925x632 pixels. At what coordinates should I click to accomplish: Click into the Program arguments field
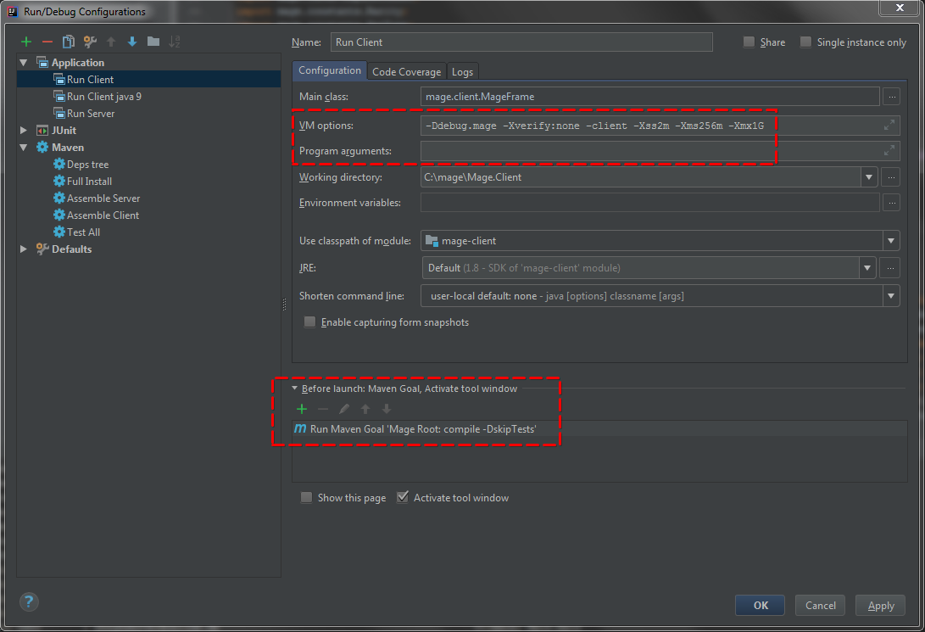[x=660, y=151]
